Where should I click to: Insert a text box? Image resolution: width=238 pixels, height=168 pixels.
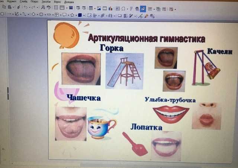118,9
